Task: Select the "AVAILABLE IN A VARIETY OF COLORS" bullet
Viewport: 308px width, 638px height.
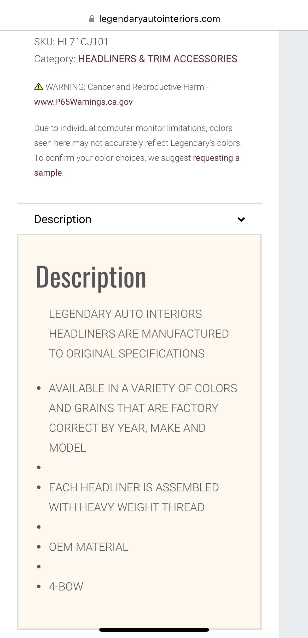Action: pos(143,388)
